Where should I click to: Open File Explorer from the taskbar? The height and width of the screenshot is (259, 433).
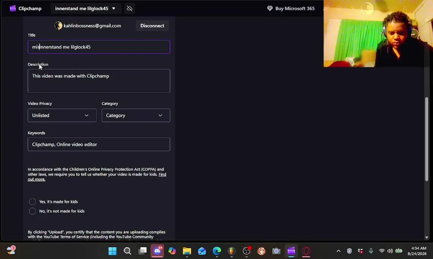coord(187,251)
